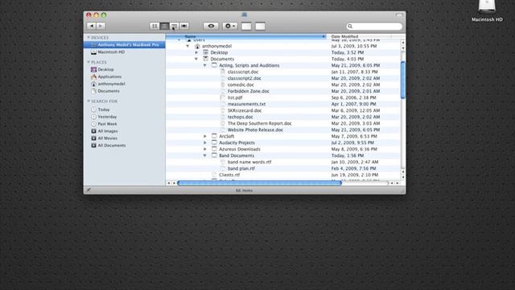This screenshot has height=290, width=515.
Task: Expand the Azureus Downloads folder
Action: click(205, 149)
